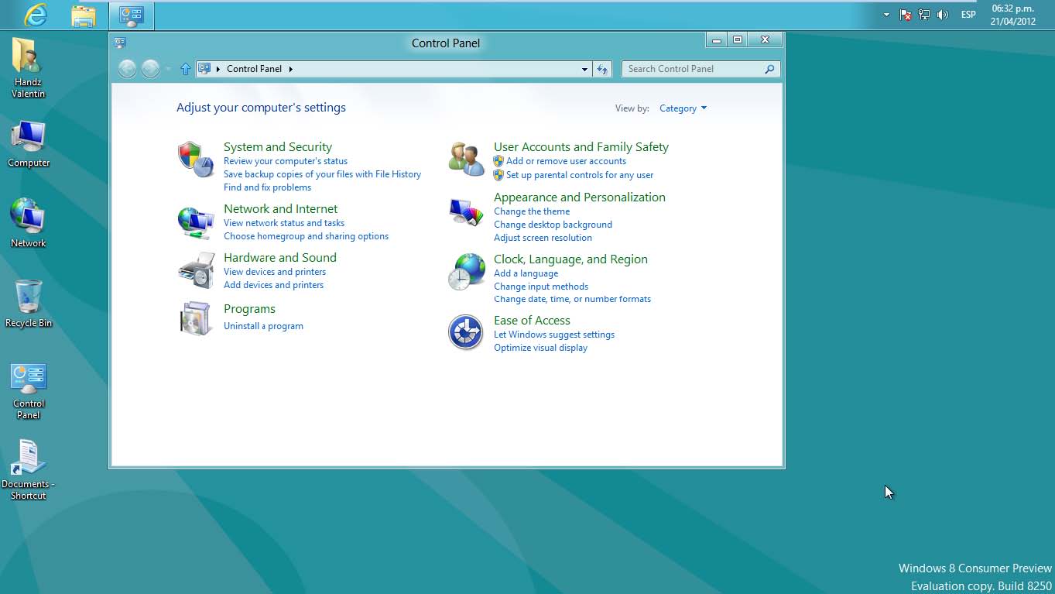
Task: Focus the Search Control Panel field
Action: tap(693, 69)
